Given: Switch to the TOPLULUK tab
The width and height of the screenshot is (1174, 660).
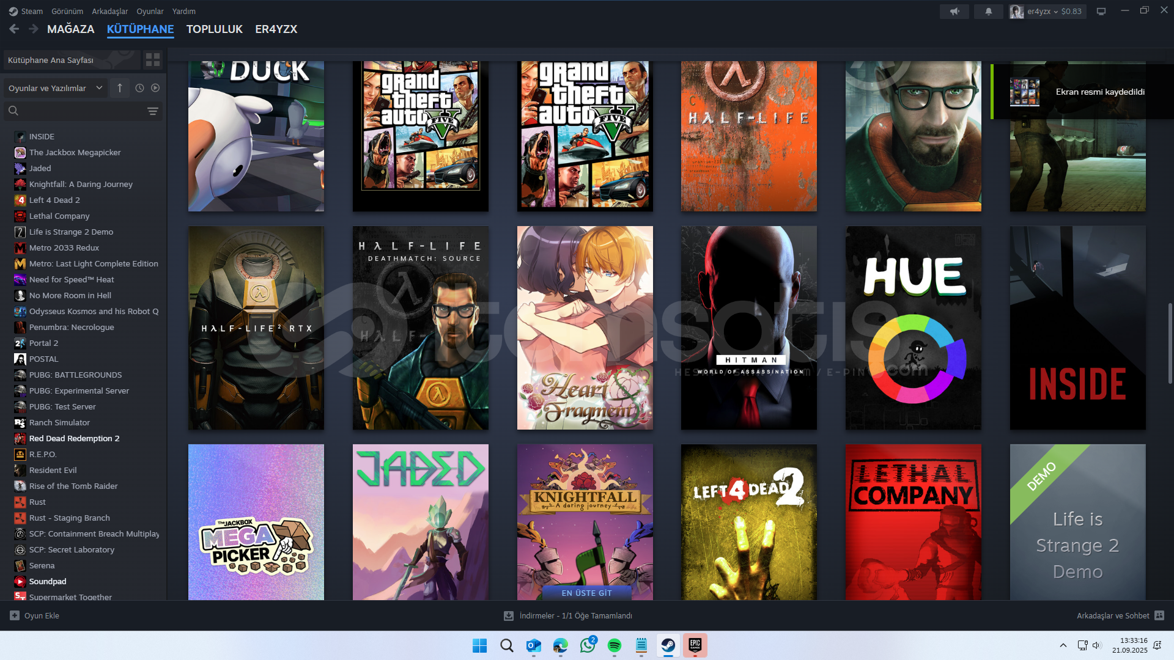Looking at the screenshot, I should coord(215,29).
